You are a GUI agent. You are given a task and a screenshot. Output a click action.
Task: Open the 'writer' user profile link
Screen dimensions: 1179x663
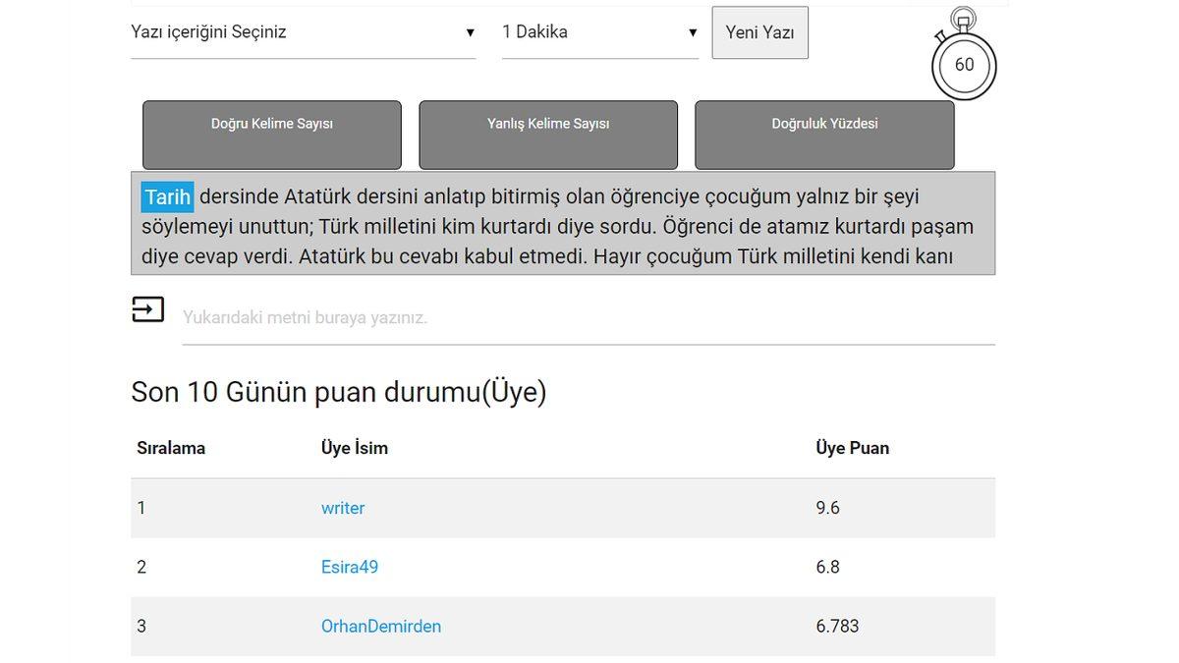click(342, 508)
